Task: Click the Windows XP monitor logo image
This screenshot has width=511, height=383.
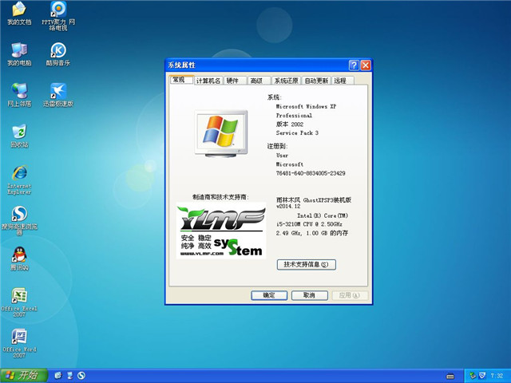Action: (221, 133)
